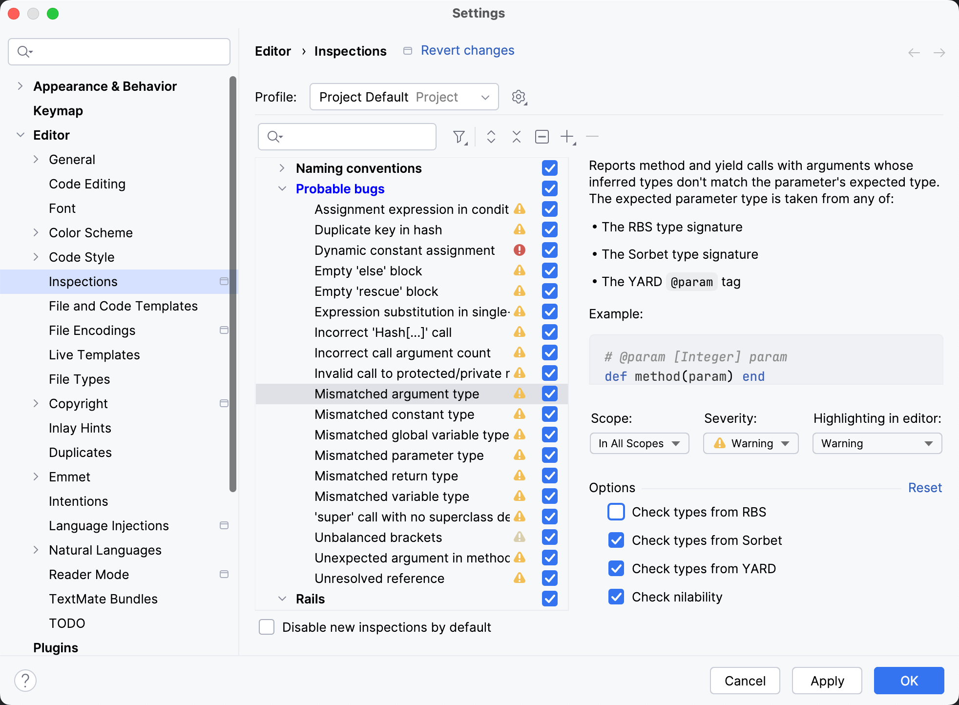
Task: Disable Check nilability option
Action: (x=616, y=597)
